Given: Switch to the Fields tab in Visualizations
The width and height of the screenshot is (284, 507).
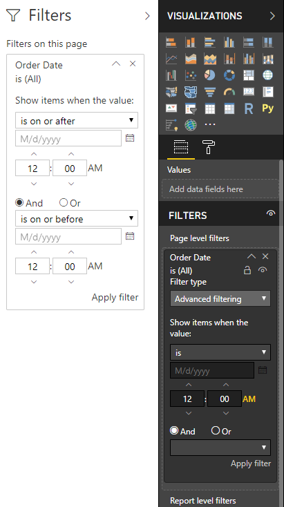Looking at the screenshot, I should [181, 147].
